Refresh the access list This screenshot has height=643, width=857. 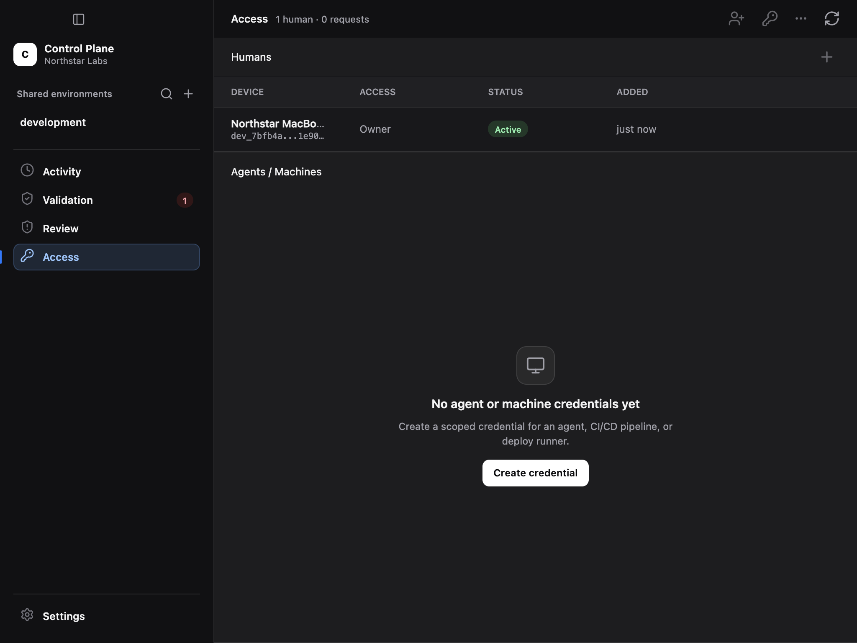(832, 19)
